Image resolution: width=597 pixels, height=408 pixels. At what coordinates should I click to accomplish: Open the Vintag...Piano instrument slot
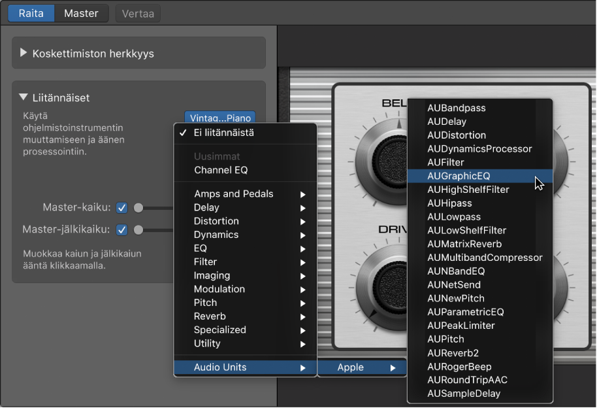pyautogui.click(x=219, y=118)
